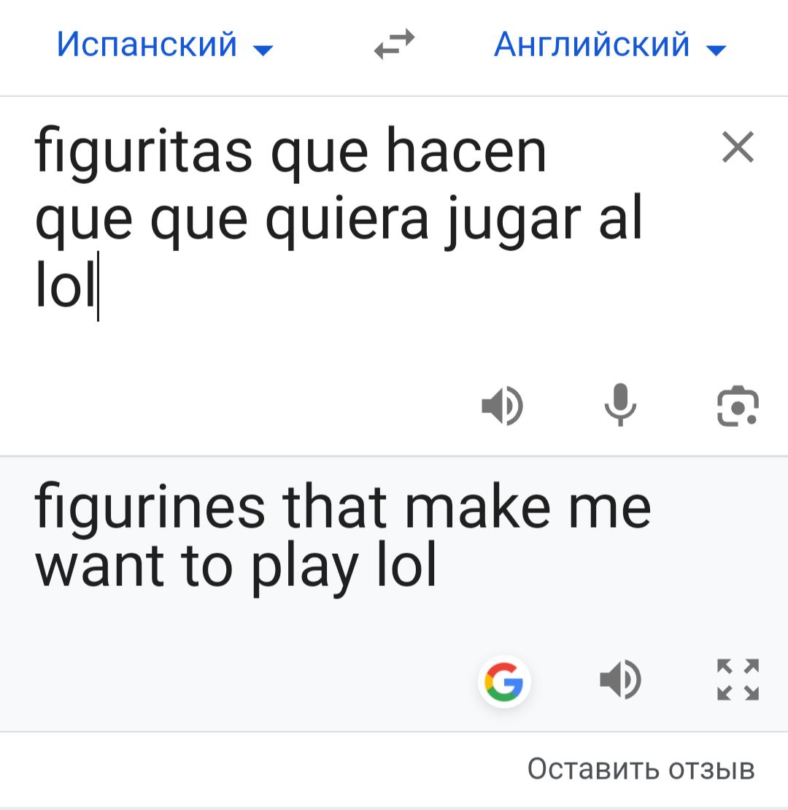Image resolution: width=788 pixels, height=810 pixels.
Task: Click the word "play" in the translation
Action: pos(305,568)
